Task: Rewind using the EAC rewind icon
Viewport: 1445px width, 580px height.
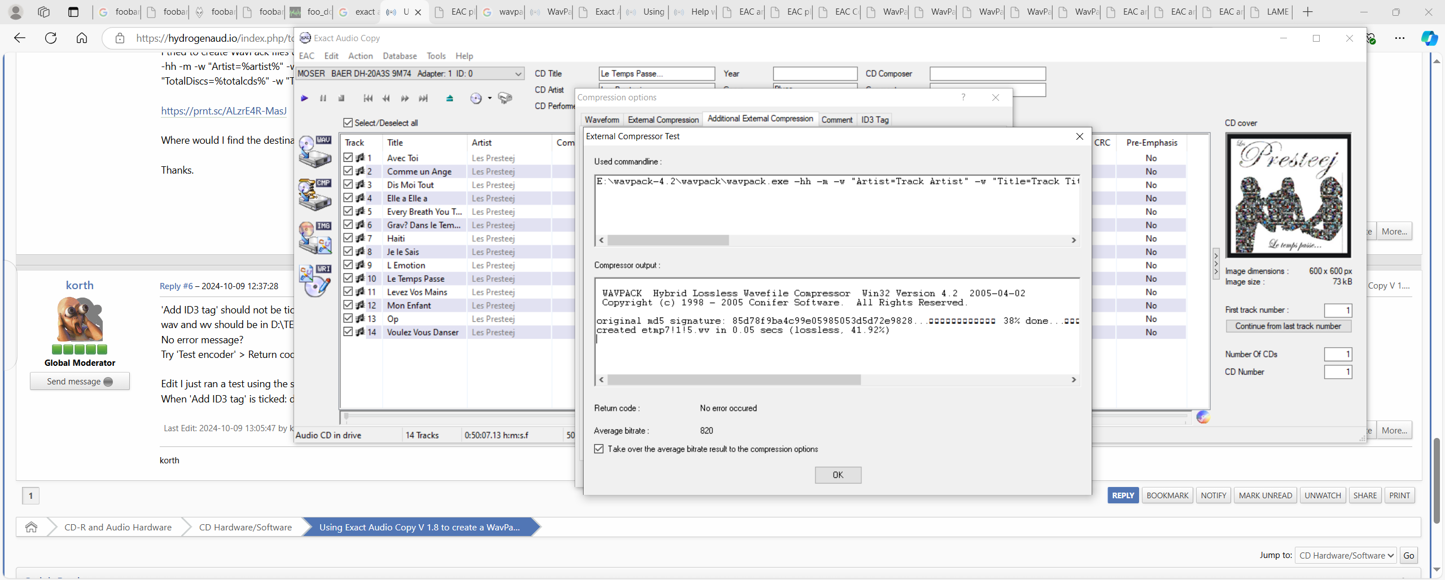Action: coord(386,98)
